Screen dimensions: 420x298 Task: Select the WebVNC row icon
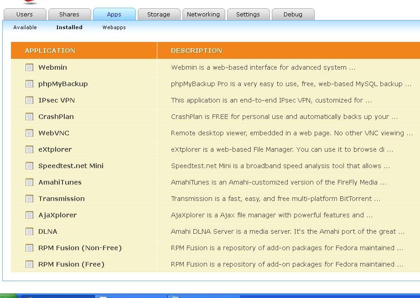pyautogui.click(x=30, y=133)
